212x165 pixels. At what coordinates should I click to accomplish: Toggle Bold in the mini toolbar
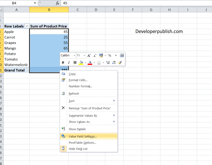coord(63,62)
